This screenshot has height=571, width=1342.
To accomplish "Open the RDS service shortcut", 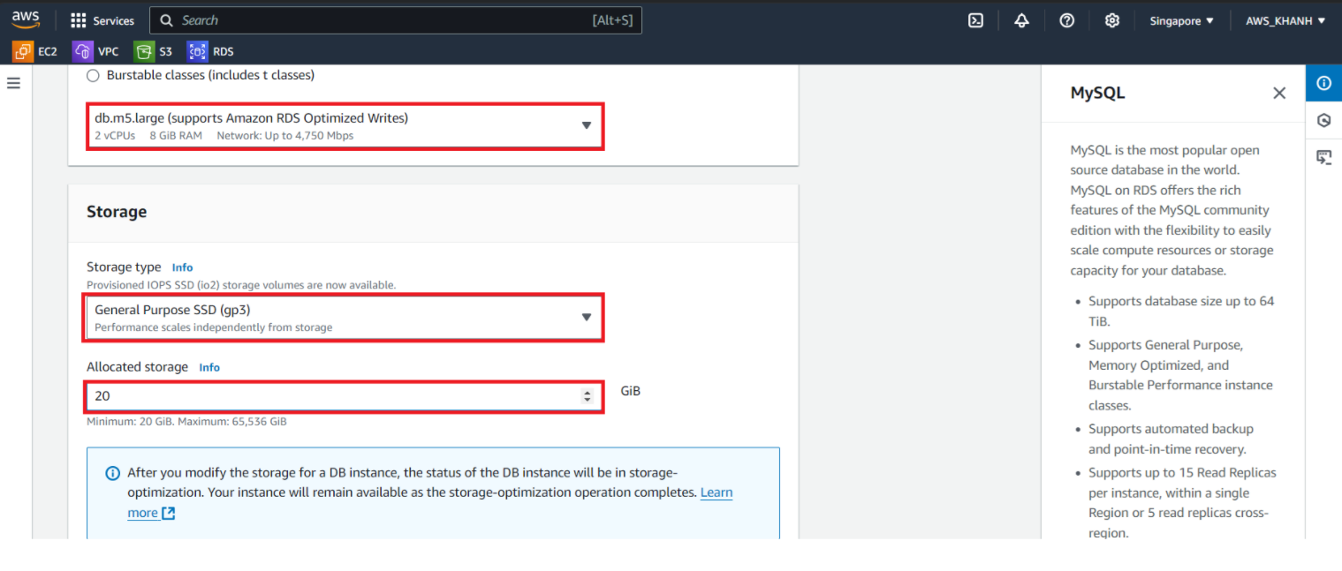I will (211, 51).
